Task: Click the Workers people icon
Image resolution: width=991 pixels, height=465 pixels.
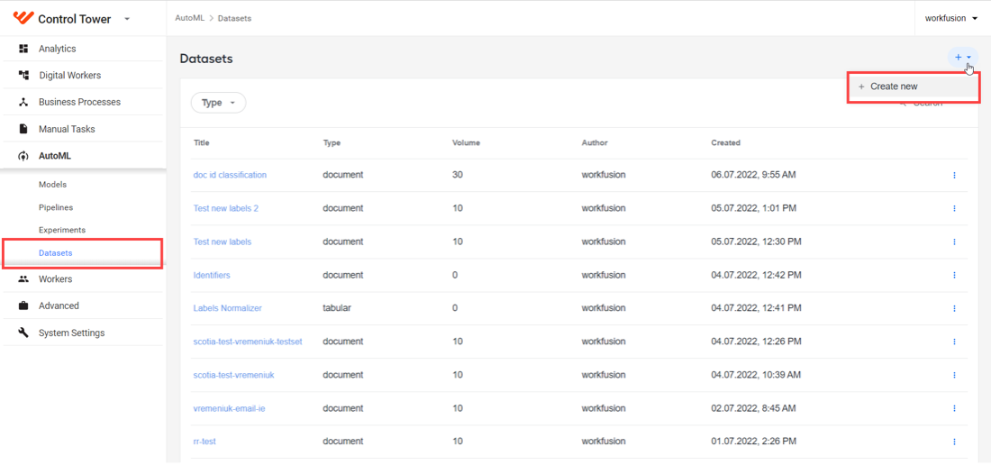Action: [x=24, y=278]
